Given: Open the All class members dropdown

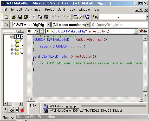Looking at the screenshot, I should pyautogui.click(x=88, y=25).
